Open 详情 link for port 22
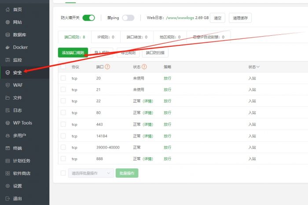The width and height of the screenshot is (308, 205). [148, 101]
